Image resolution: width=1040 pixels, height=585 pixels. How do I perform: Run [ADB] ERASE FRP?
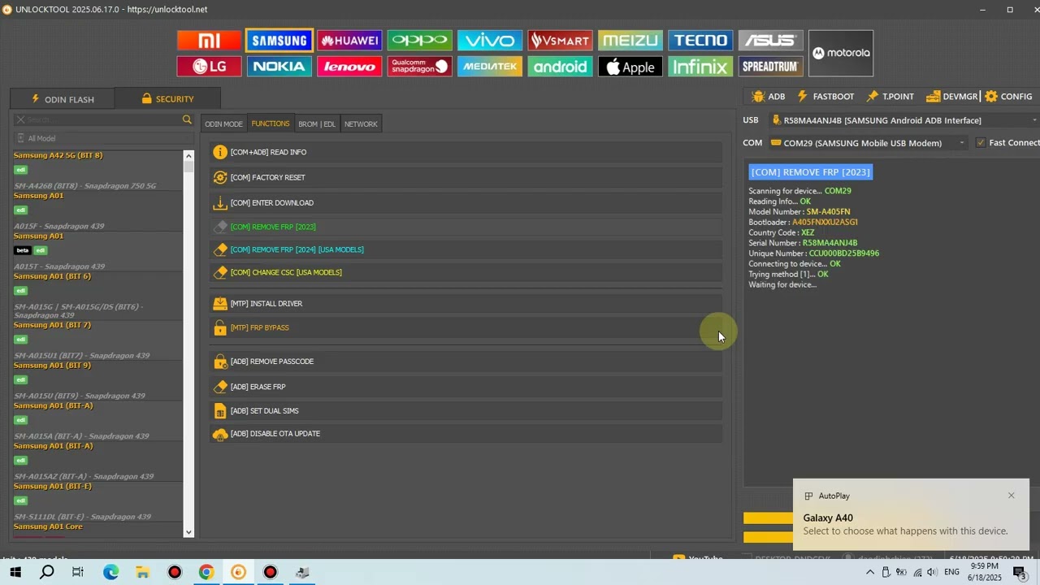[466, 387]
